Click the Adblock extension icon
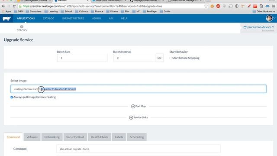 (218, 6)
